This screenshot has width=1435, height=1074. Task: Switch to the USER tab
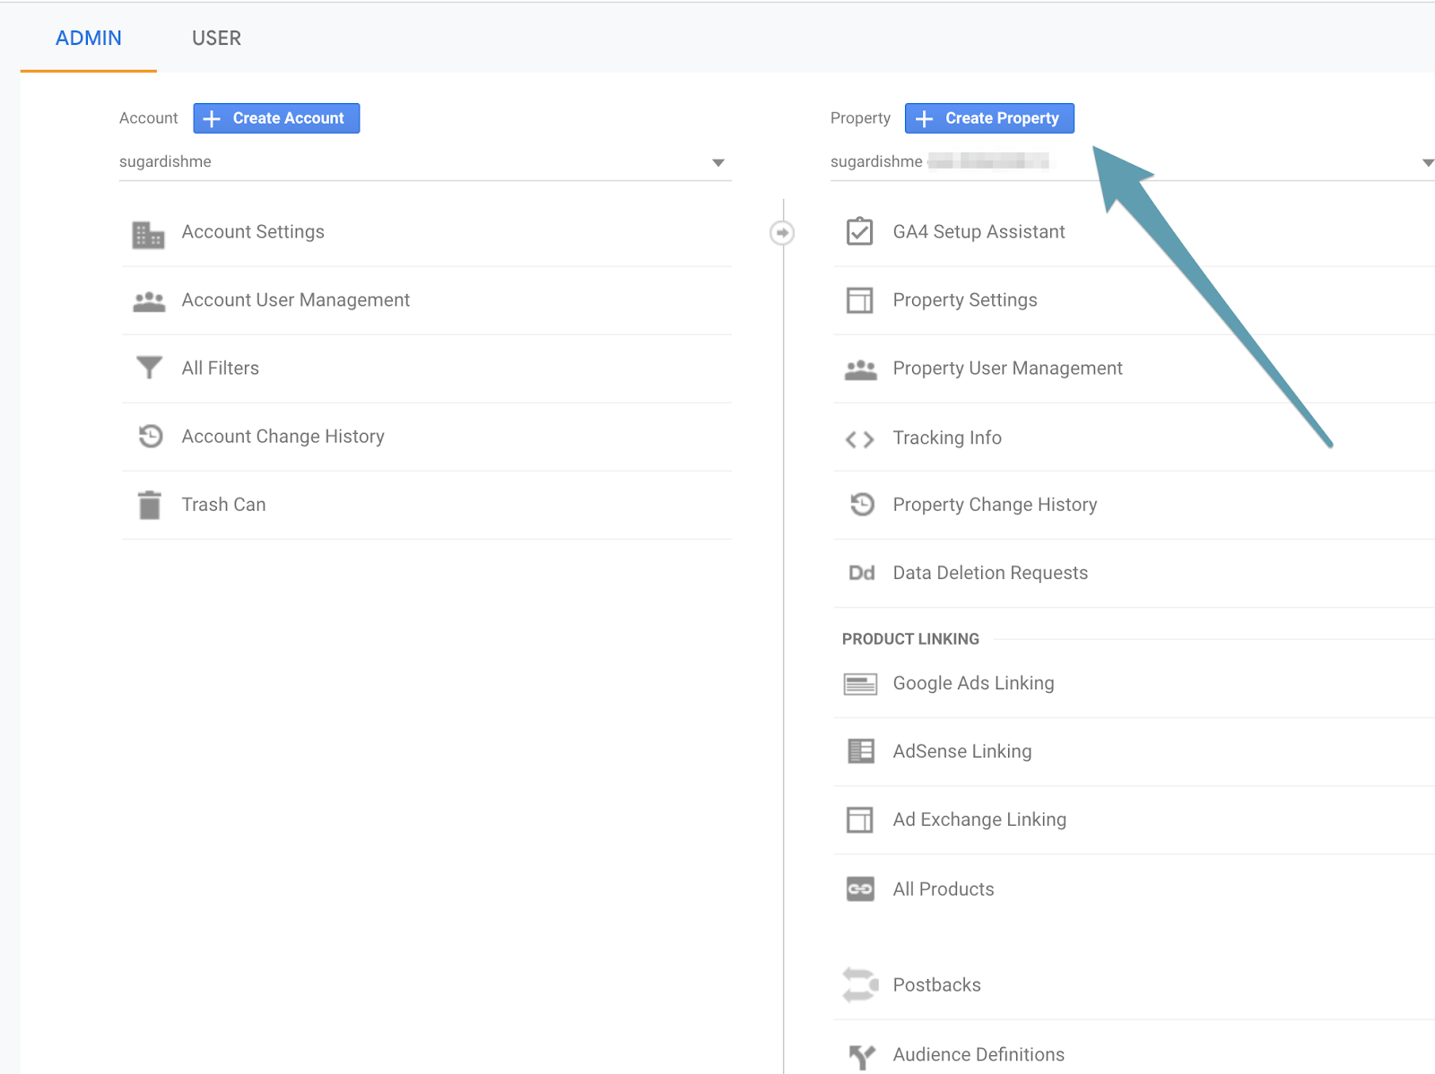coord(216,39)
